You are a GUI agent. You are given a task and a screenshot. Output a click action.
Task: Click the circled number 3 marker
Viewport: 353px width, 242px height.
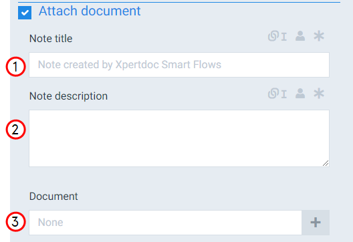(15, 221)
